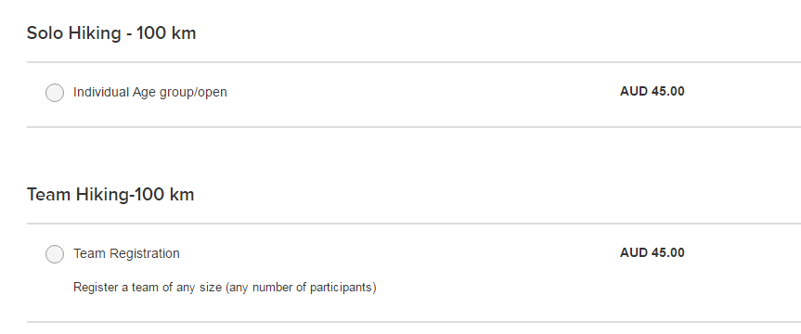Image resolution: width=801 pixels, height=334 pixels.
Task: Click the word 'Individual' in the solo option
Action: 101,93
